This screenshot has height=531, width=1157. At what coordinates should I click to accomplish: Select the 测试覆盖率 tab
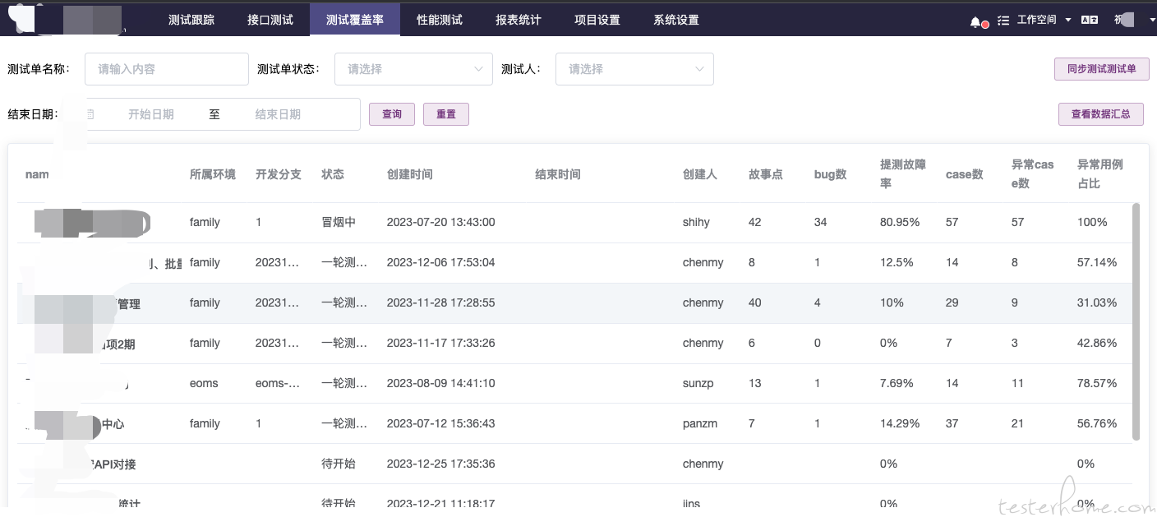pyautogui.click(x=355, y=20)
